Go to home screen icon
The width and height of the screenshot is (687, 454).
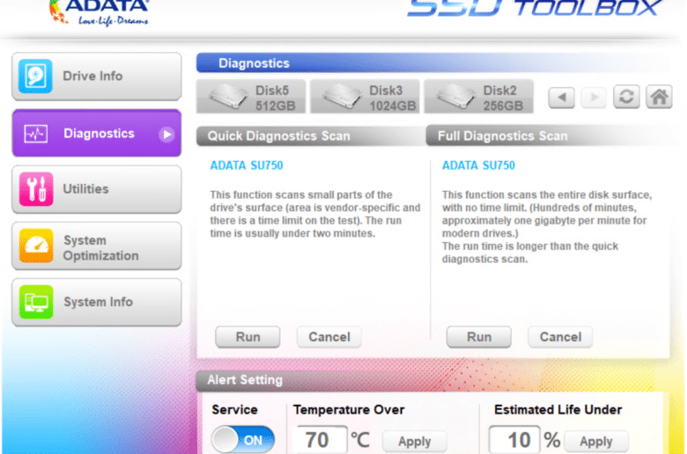click(659, 97)
